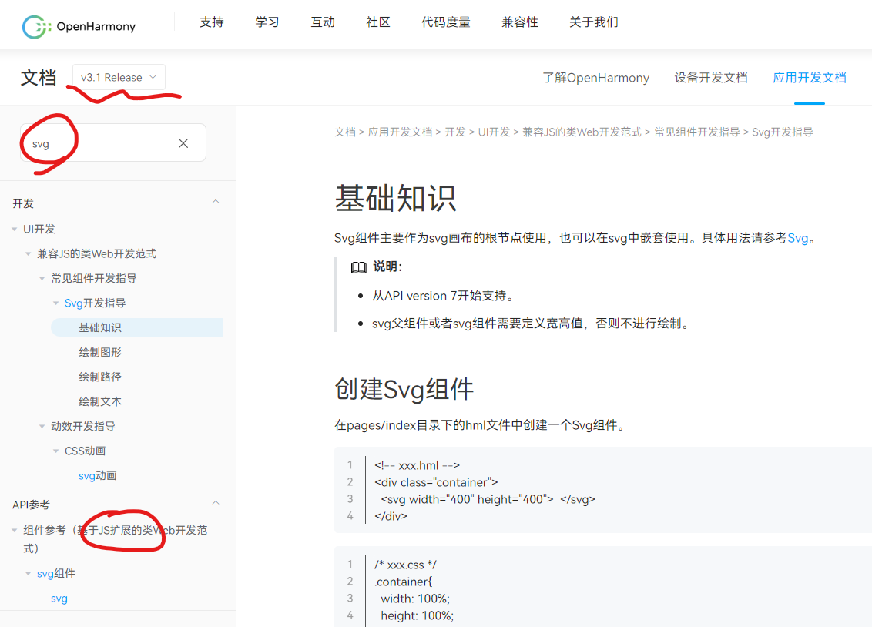This screenshot has height=627, width=872.
Task: Collapse the UI开发 tree node arrow
Action: pyautogui.click(x=15, y=229)
